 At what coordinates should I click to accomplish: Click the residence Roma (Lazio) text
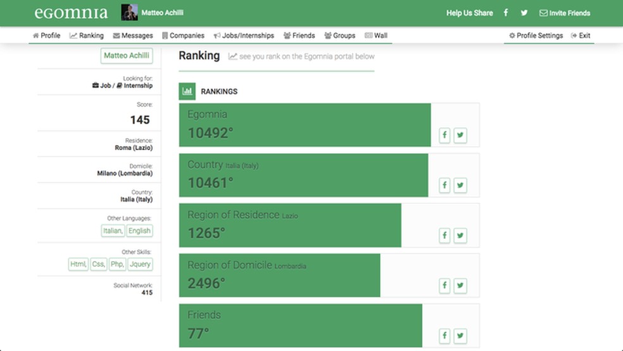point(134,148)
